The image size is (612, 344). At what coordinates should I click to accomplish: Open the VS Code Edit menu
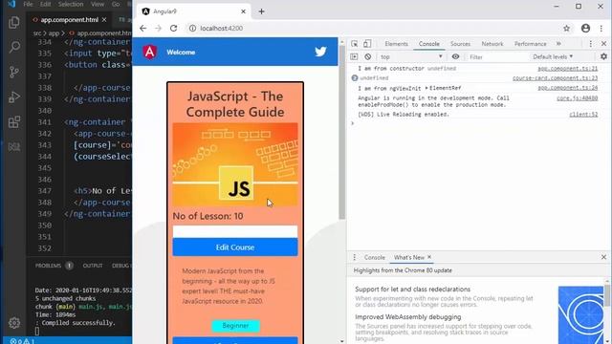(45, 4)
